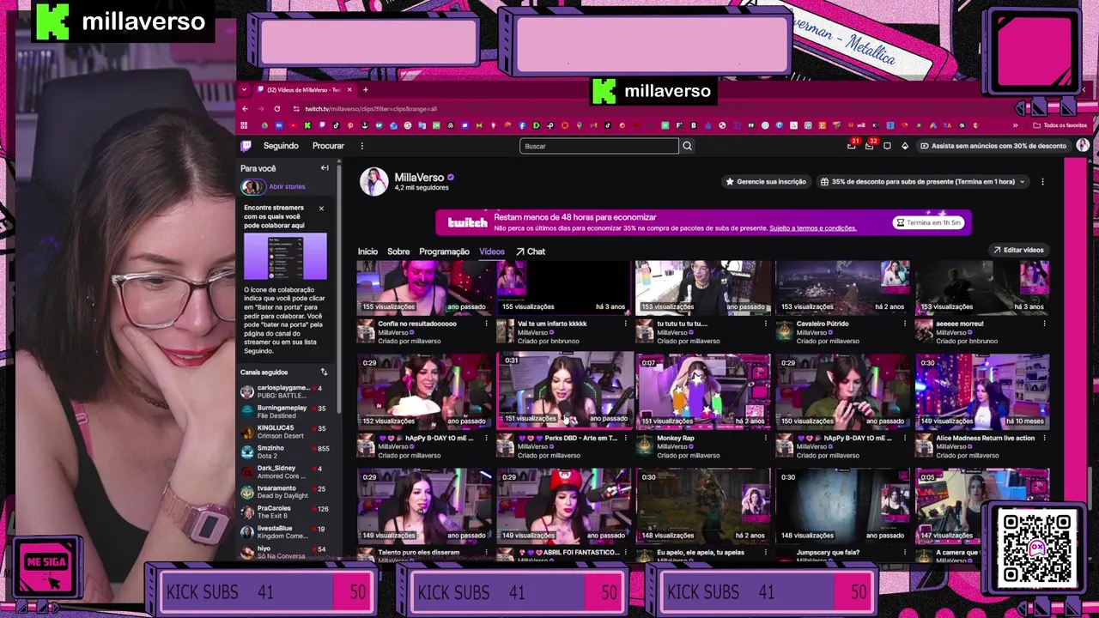The image size is (1099, 618).
Task: Open the Abrir stories link
Action: coord(287,186)
